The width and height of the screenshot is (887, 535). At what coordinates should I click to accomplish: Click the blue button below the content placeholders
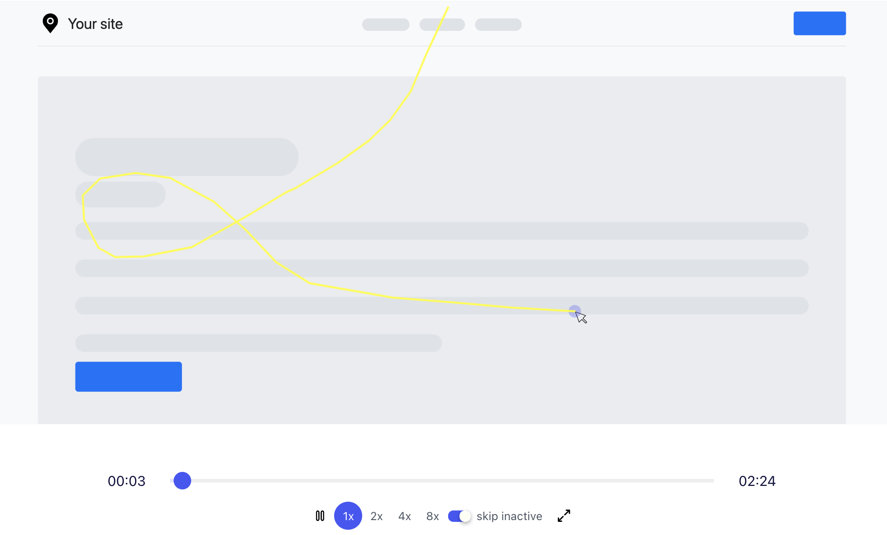click(x=128, y=376)
